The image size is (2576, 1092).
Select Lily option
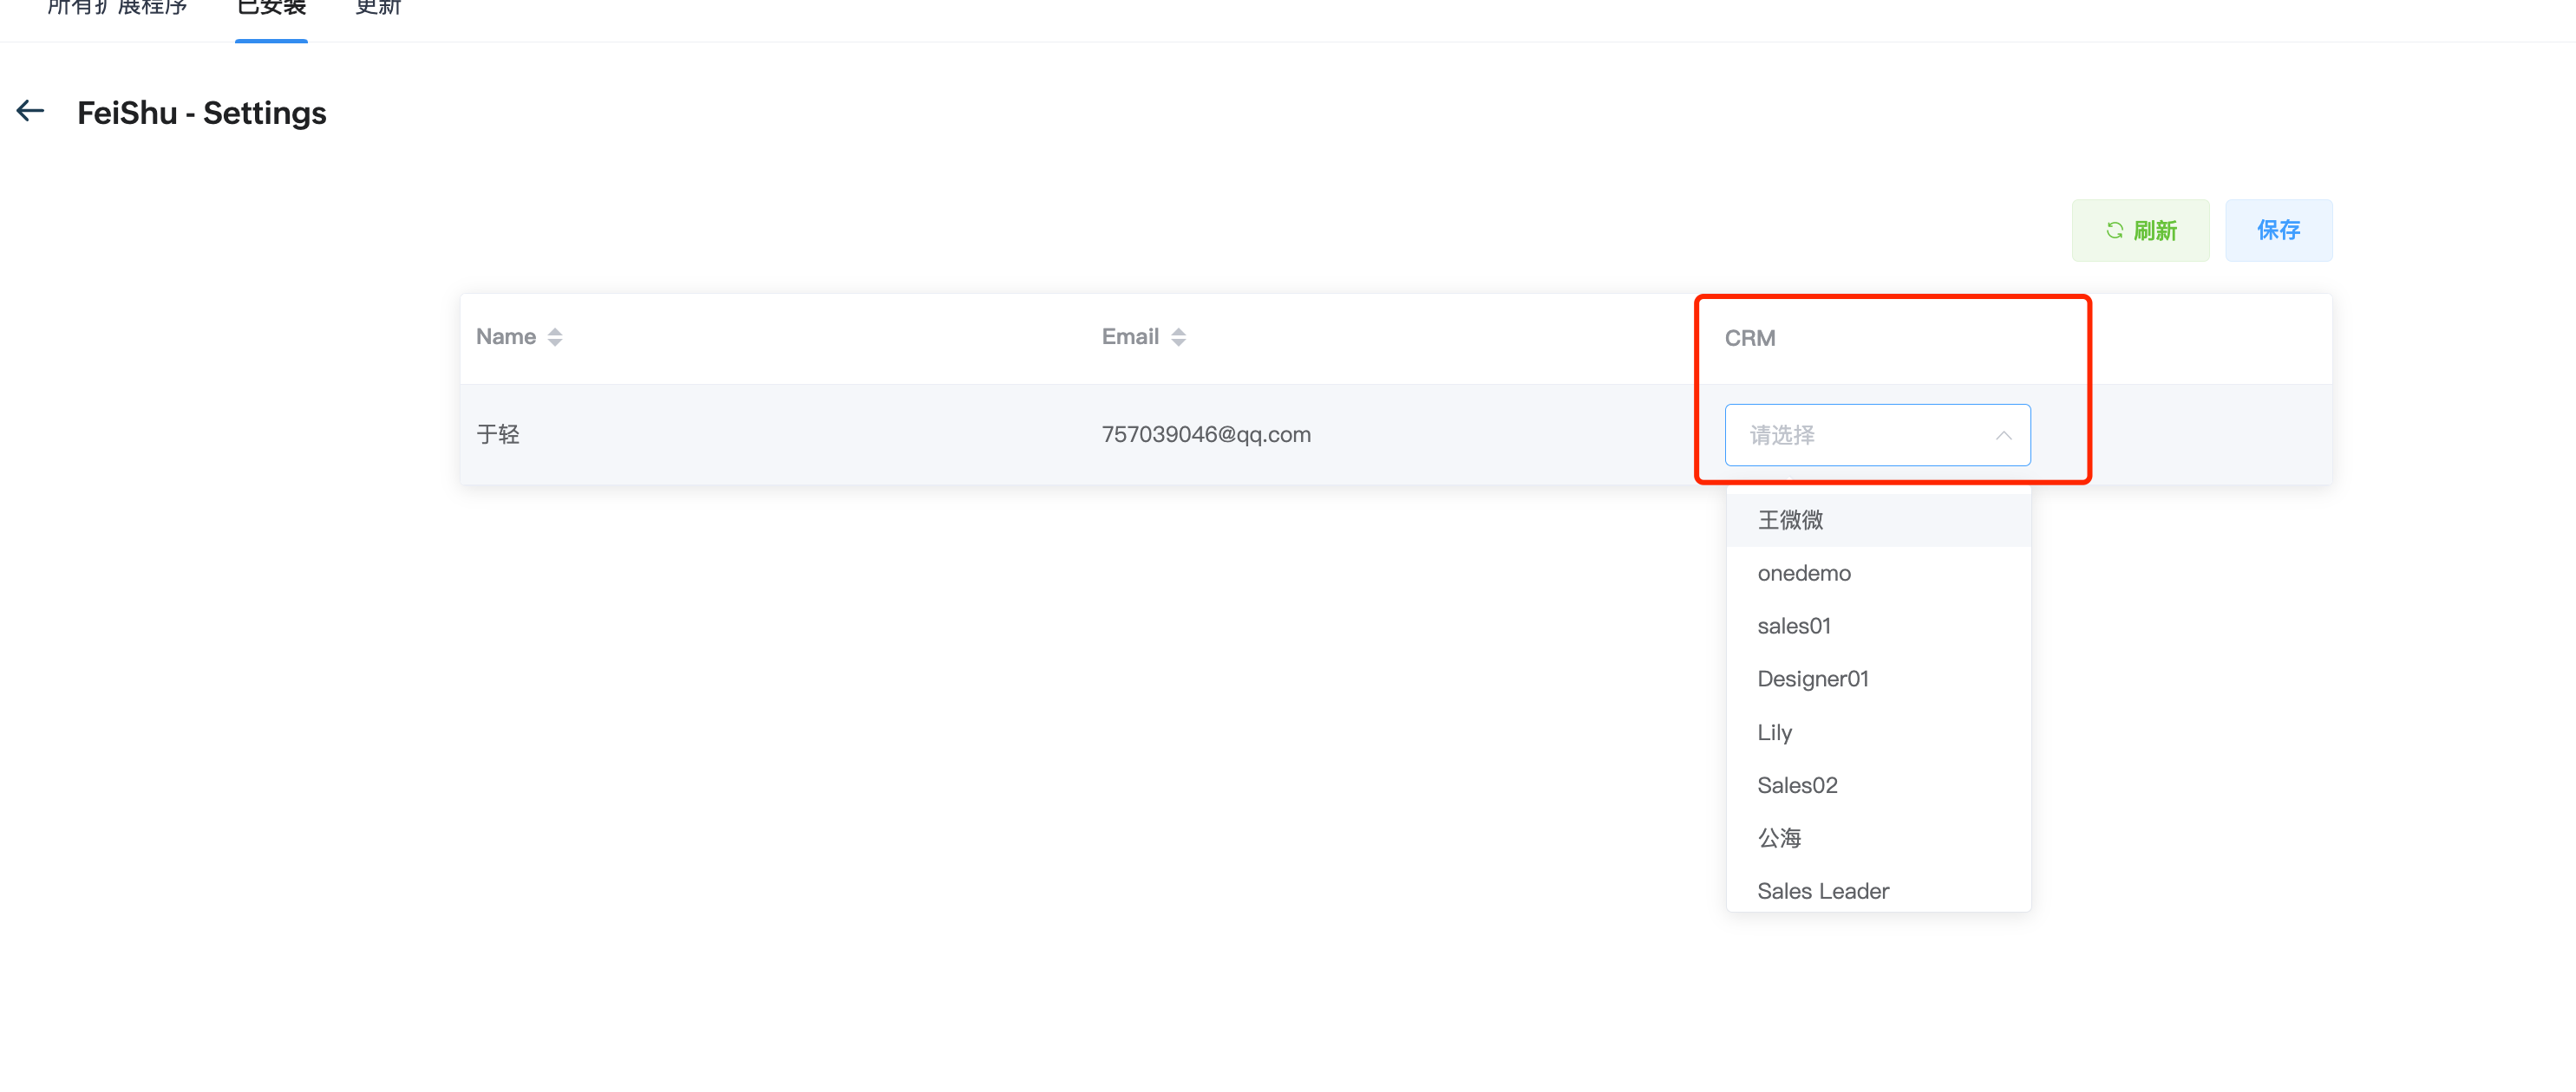tap(1774, 732)
